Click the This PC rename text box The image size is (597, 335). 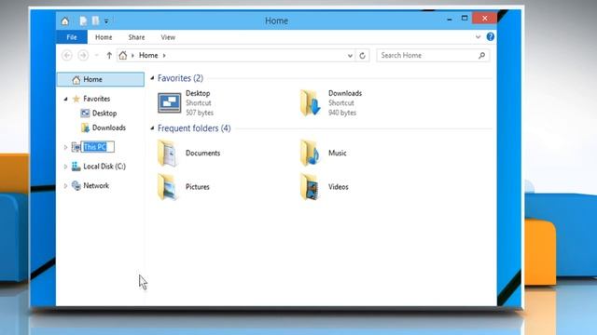click(x=98, y=147)
